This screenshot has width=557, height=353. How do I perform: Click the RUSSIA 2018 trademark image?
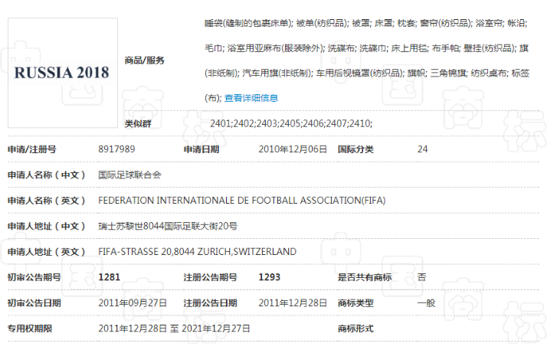tap(63, 73)
